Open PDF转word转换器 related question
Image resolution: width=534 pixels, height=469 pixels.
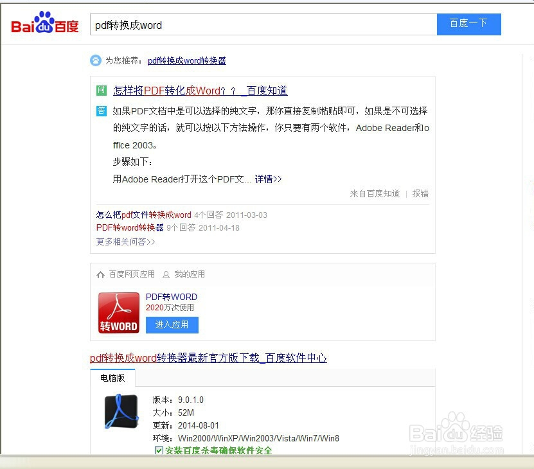(130, 227)
